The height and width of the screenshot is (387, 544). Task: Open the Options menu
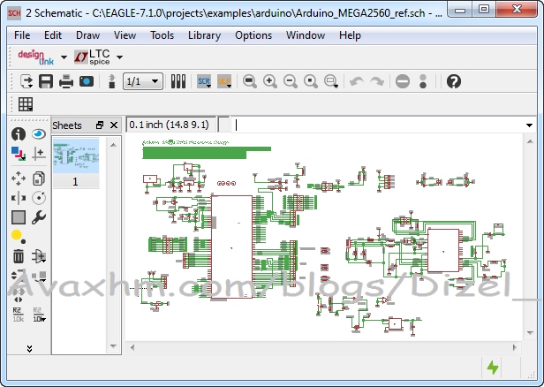point(253,35)
